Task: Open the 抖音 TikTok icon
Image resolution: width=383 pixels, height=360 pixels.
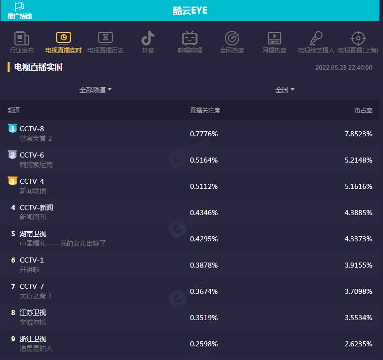Action: [x=148, y=38]
